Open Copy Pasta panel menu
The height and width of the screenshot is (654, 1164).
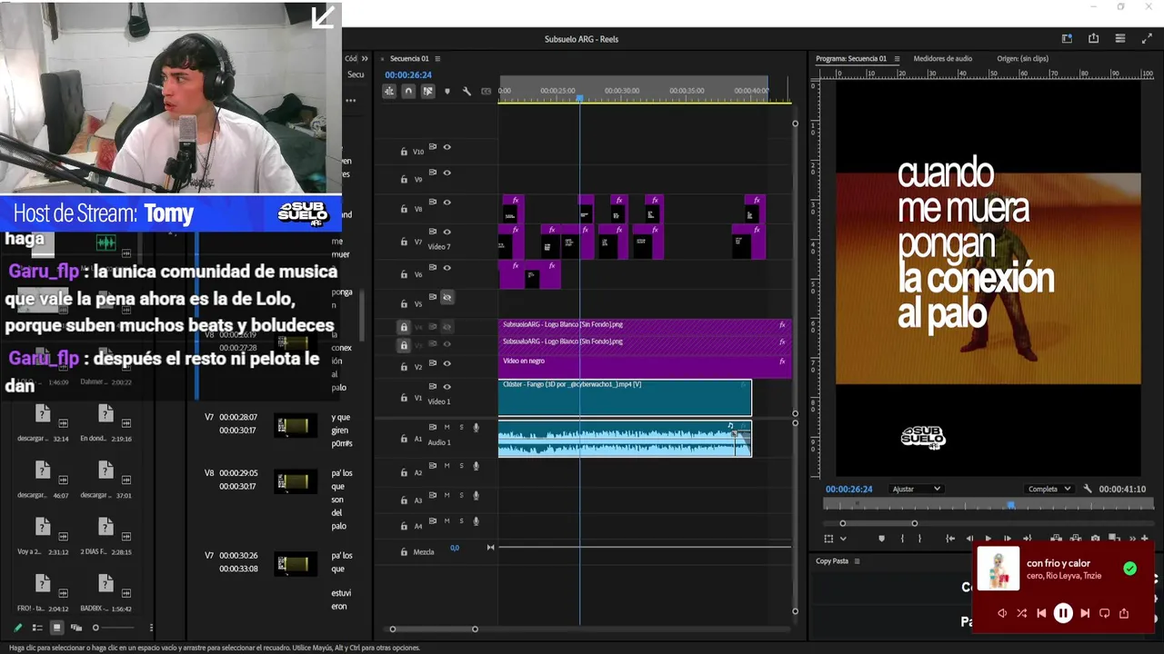(x=857, y=561)
